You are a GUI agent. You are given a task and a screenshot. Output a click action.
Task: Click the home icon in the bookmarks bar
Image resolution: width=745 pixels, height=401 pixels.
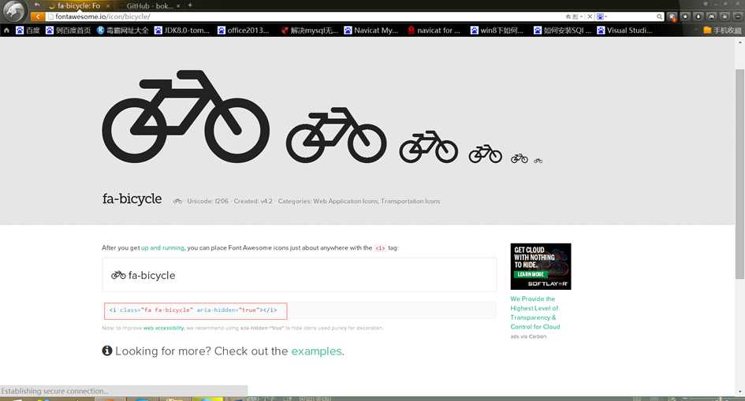pyautogui.click(x=6, y=31)
